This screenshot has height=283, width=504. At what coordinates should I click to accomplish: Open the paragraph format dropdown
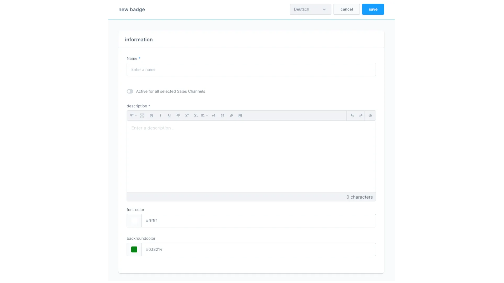click(x=133, y=116)
